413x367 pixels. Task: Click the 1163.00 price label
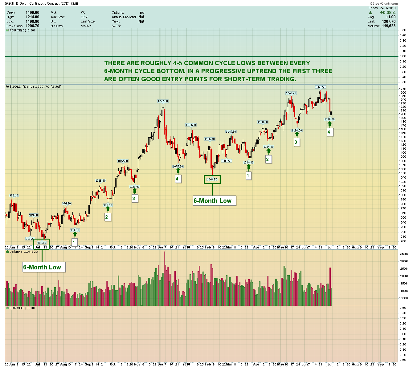(191, 125)
